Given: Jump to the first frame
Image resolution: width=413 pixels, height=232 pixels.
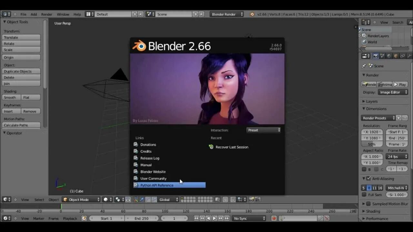Looking at the screenshot, I should coord(196,218).
